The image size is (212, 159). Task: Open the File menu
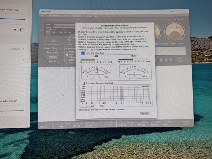[42, 16]
